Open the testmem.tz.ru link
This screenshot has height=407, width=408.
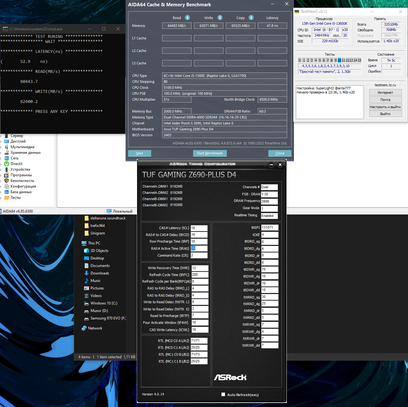(x=385, y=85)
